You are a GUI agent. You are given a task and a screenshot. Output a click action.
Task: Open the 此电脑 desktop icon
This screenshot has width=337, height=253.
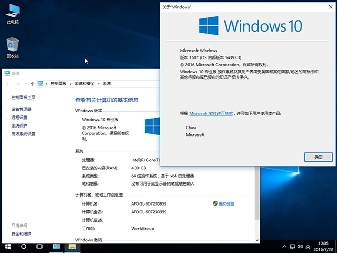tap(13, 12)
